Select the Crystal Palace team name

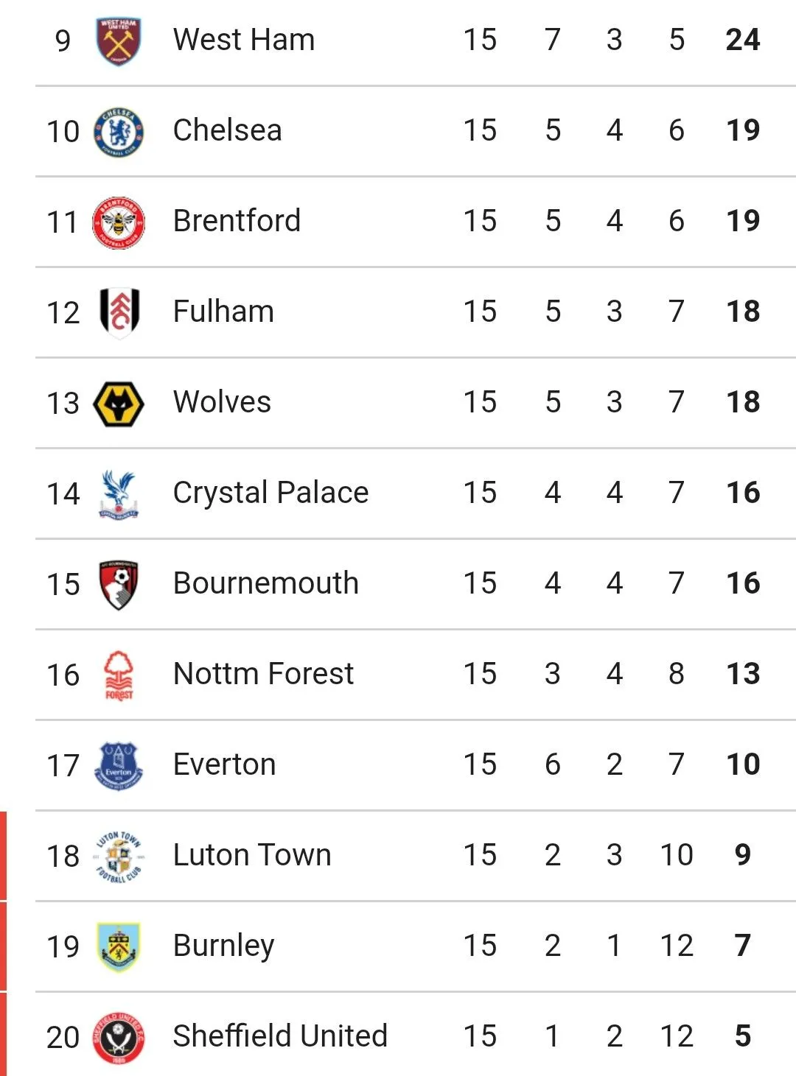coord(270,493)
